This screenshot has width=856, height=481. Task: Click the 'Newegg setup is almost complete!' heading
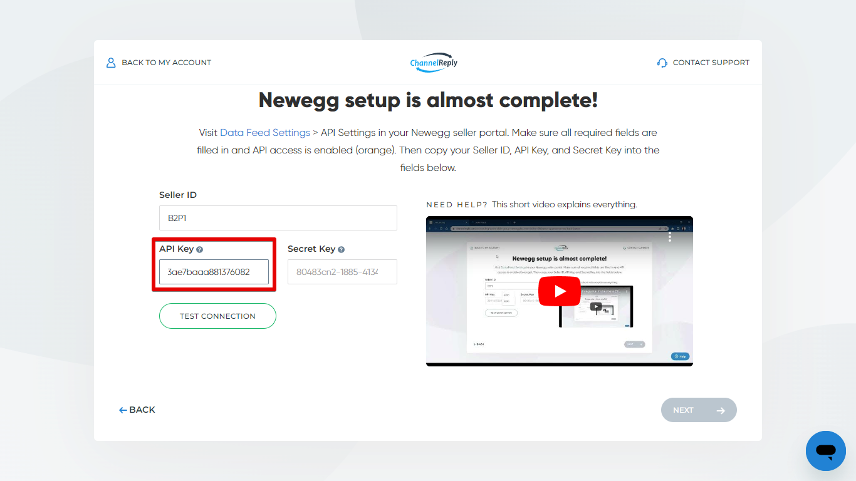point(428,100)
